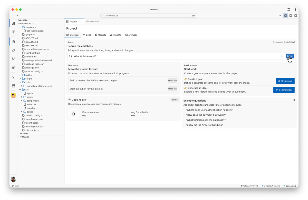This screenshot has width=308, height=200.
Task: Select the Artifacts tab
Action: click(131, 35)
